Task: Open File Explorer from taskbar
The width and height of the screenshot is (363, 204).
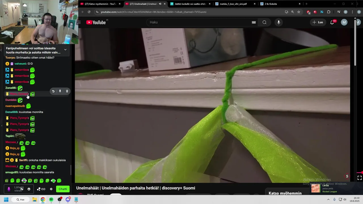Action: (x=34, y=199)
